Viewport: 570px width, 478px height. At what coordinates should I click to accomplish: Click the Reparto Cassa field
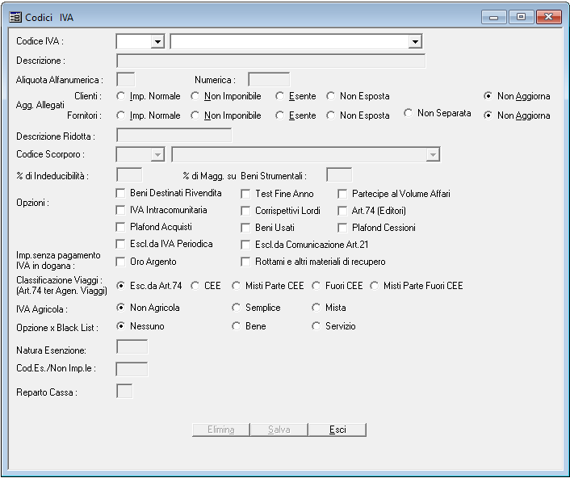click(x=124, y=391)
